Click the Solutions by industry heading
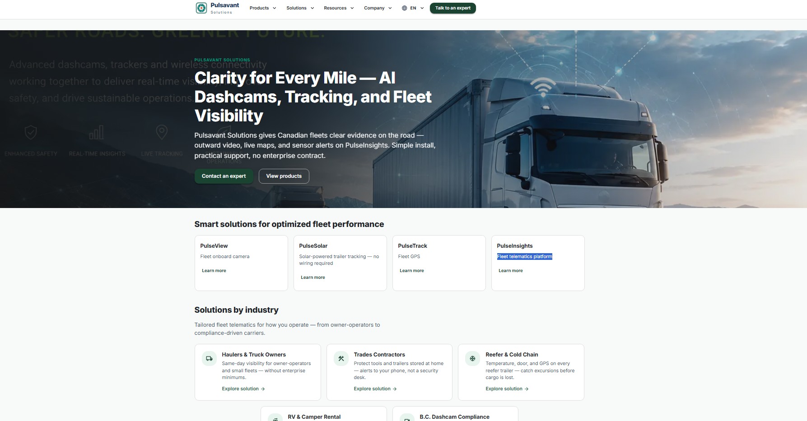Viewport: 807px width, 421px height. coord(236,310)
